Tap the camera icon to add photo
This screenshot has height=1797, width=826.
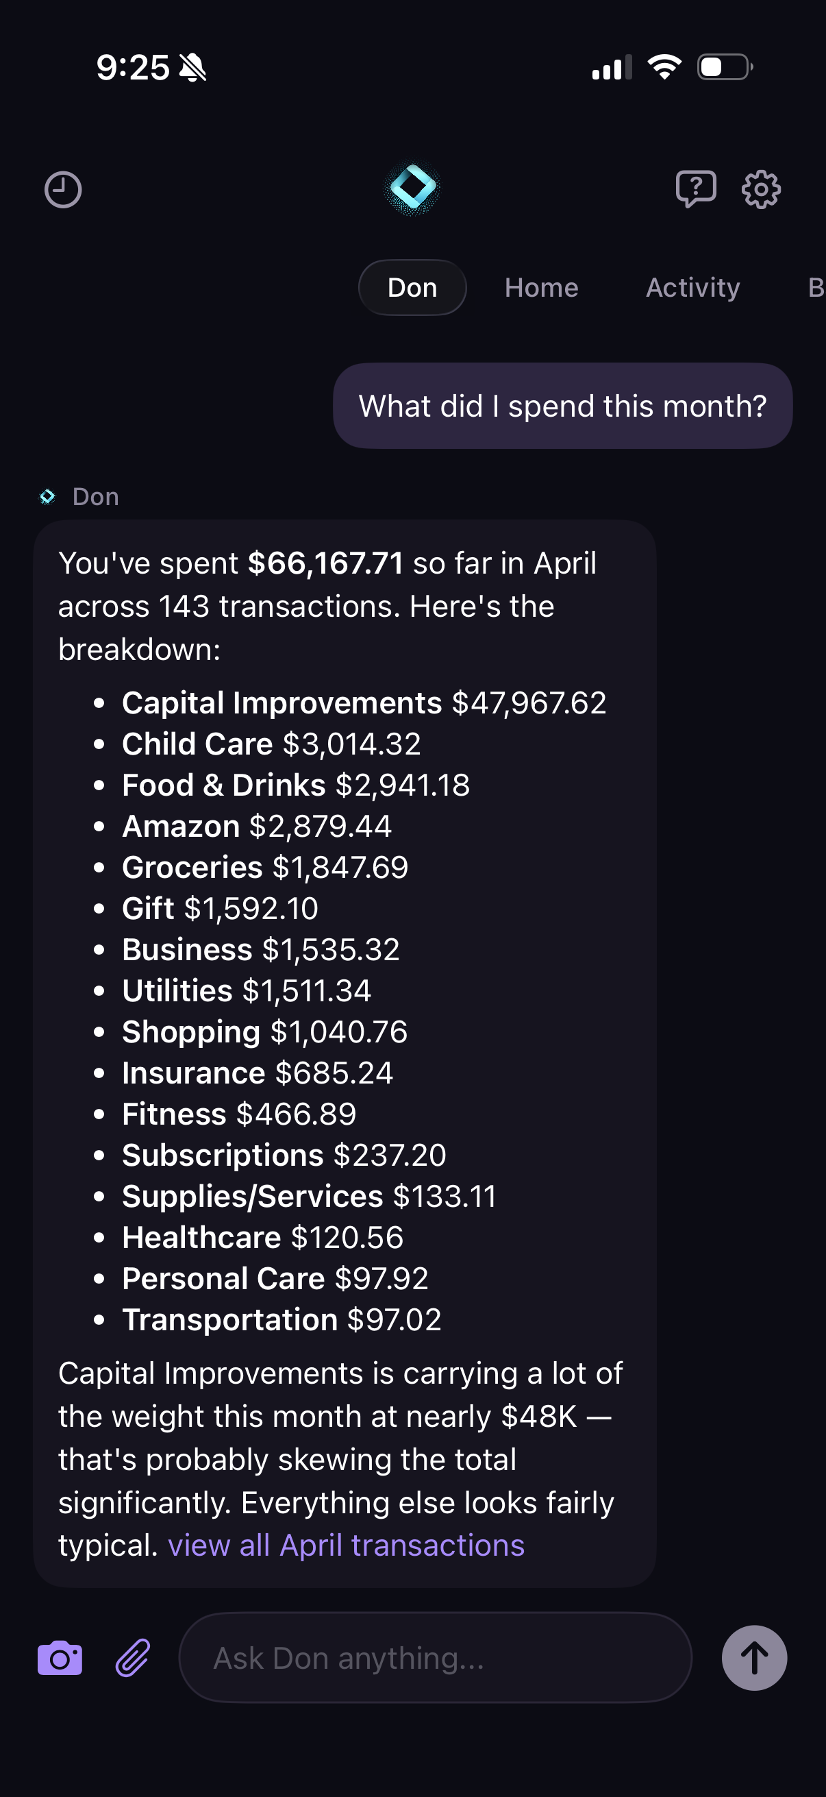60,1658
